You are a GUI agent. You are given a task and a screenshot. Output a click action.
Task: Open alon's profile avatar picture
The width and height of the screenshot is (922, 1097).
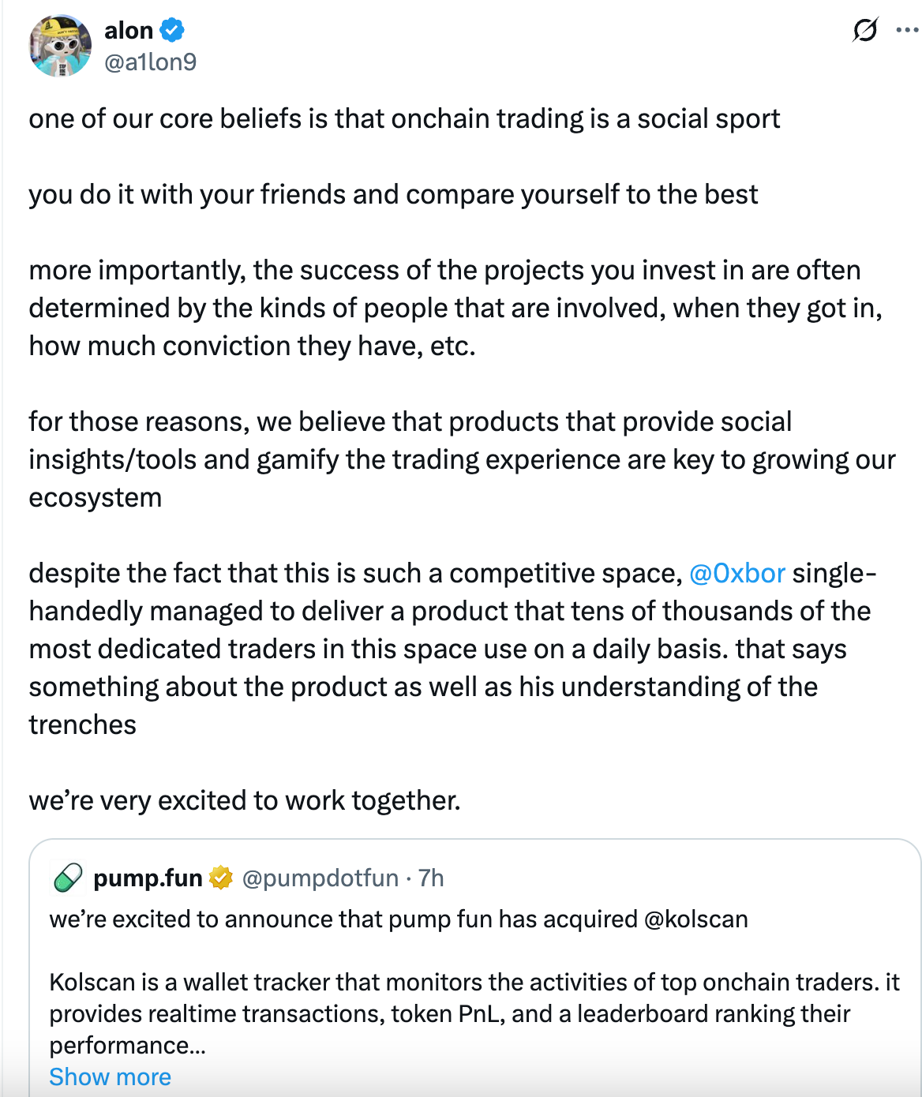60,46
